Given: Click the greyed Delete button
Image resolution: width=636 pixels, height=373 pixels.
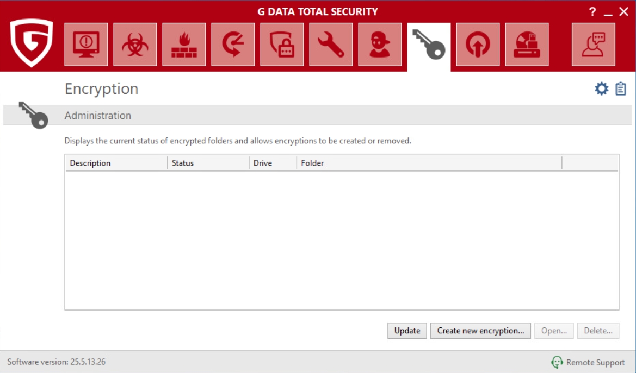Looking at the screenshot, I should [598, 331].
